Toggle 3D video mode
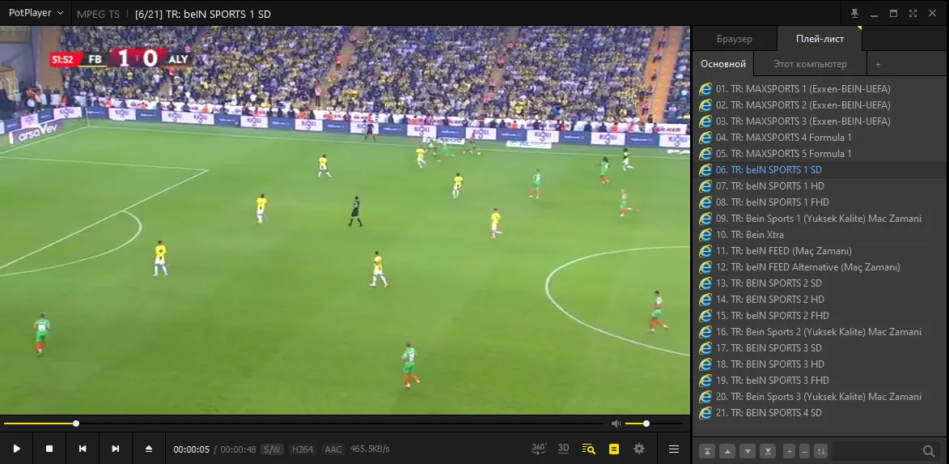 pyautogui.click(x=563, y=449)
